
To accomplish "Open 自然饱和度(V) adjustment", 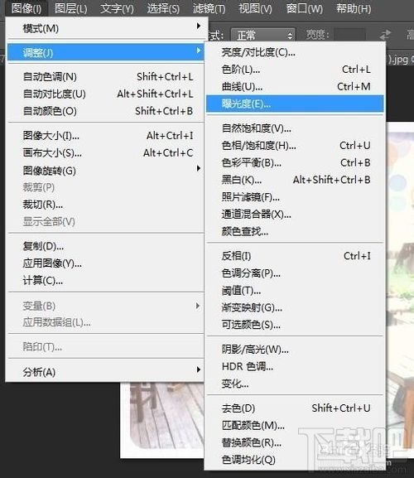I will click(295, 128).
